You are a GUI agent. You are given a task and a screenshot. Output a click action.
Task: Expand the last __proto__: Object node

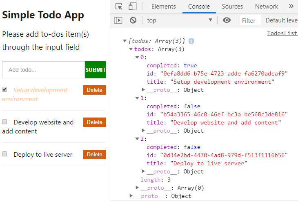[131, 196]
